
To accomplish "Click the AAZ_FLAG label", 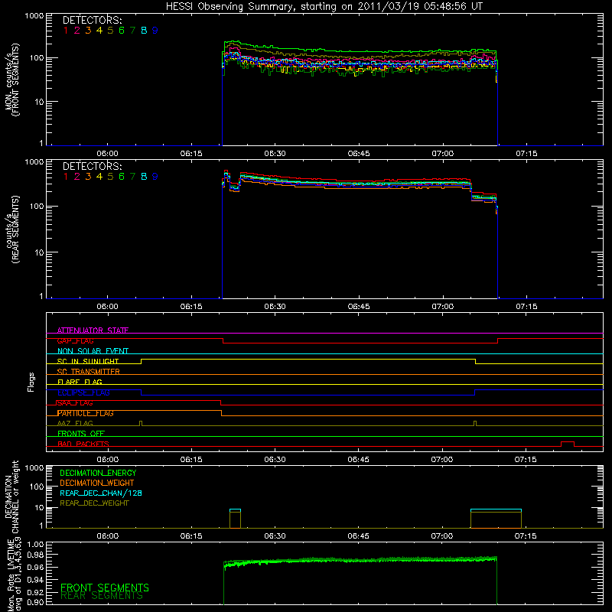I will click(x=75, y=423).
